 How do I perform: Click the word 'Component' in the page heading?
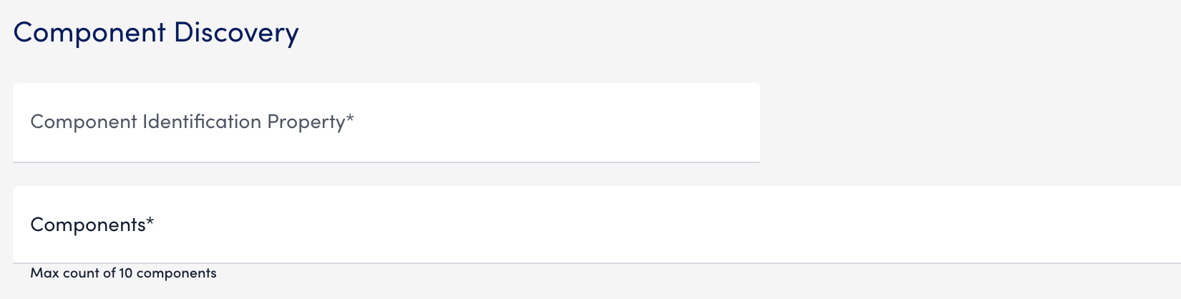tap(89, 33)
